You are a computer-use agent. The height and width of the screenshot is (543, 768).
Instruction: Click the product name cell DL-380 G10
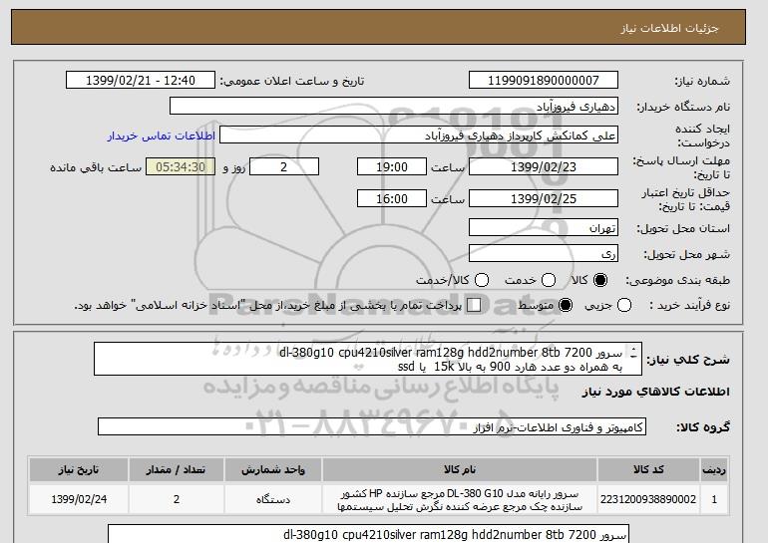[460, 500]
